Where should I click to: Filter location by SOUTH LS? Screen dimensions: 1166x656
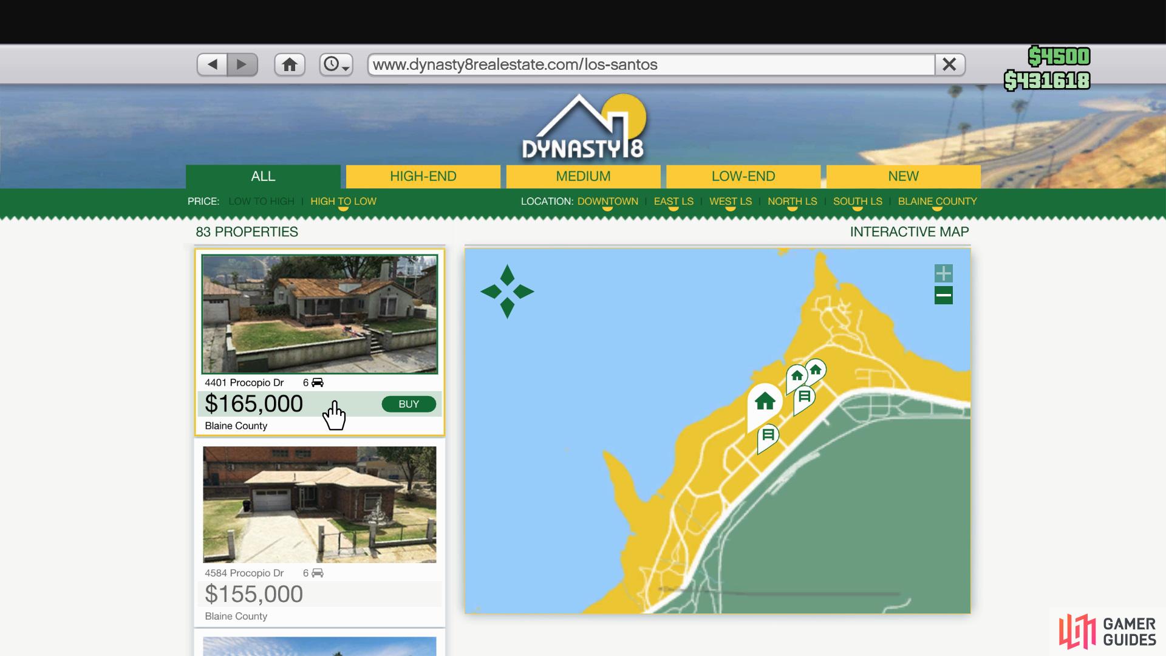tap(857, 201)
